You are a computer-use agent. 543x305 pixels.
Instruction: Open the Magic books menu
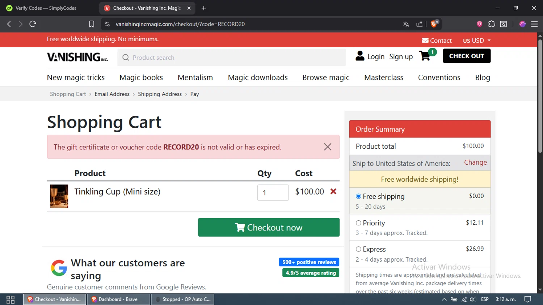[x=141, y=77]
